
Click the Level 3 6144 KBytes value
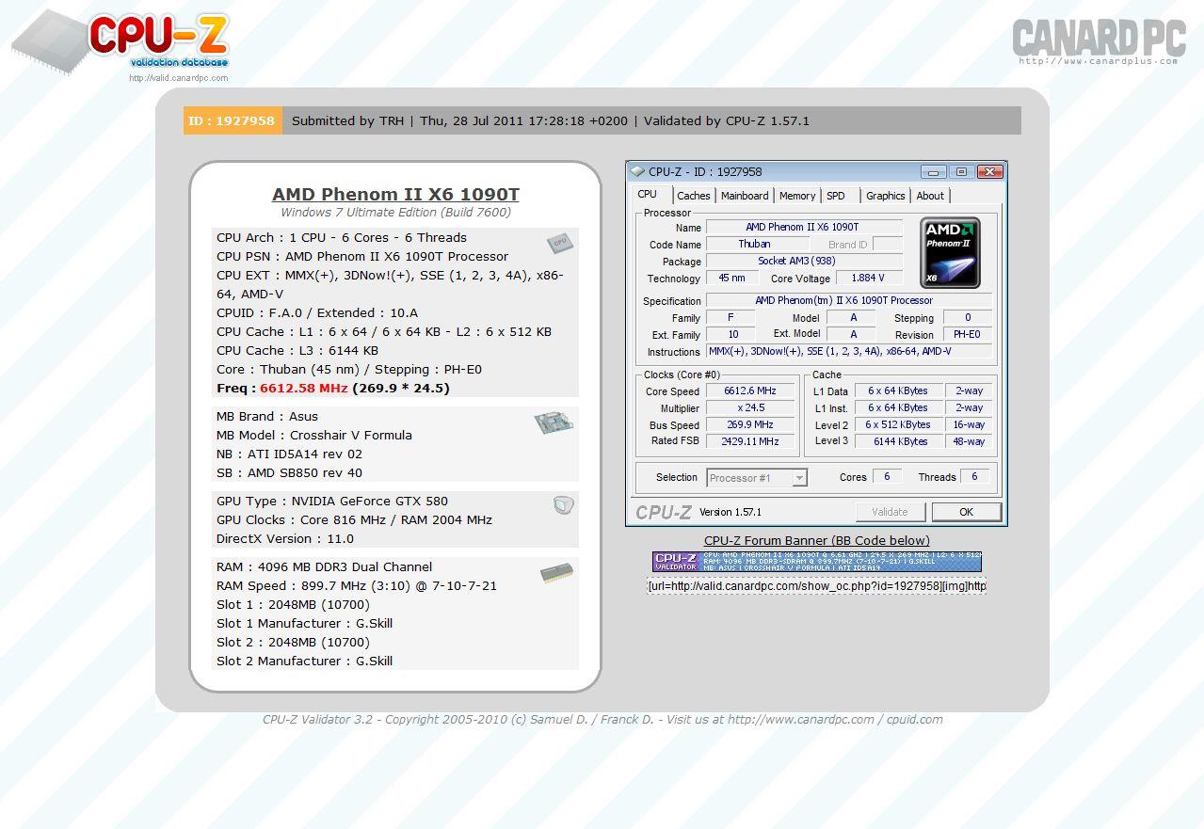pos(900,441)
